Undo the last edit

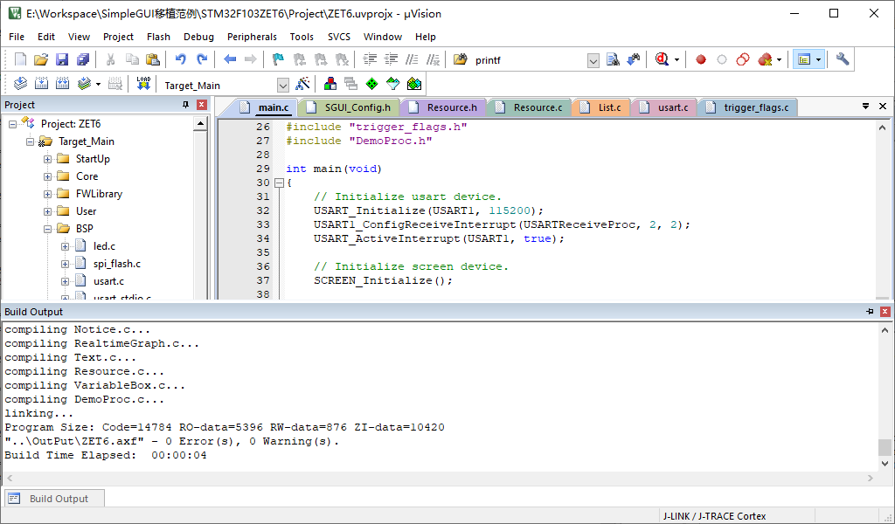pos(181,59)
